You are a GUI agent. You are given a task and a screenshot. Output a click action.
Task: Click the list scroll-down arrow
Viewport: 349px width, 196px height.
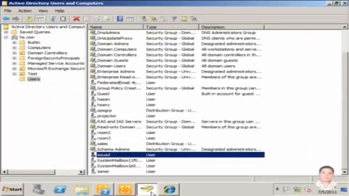coord(344,172)
